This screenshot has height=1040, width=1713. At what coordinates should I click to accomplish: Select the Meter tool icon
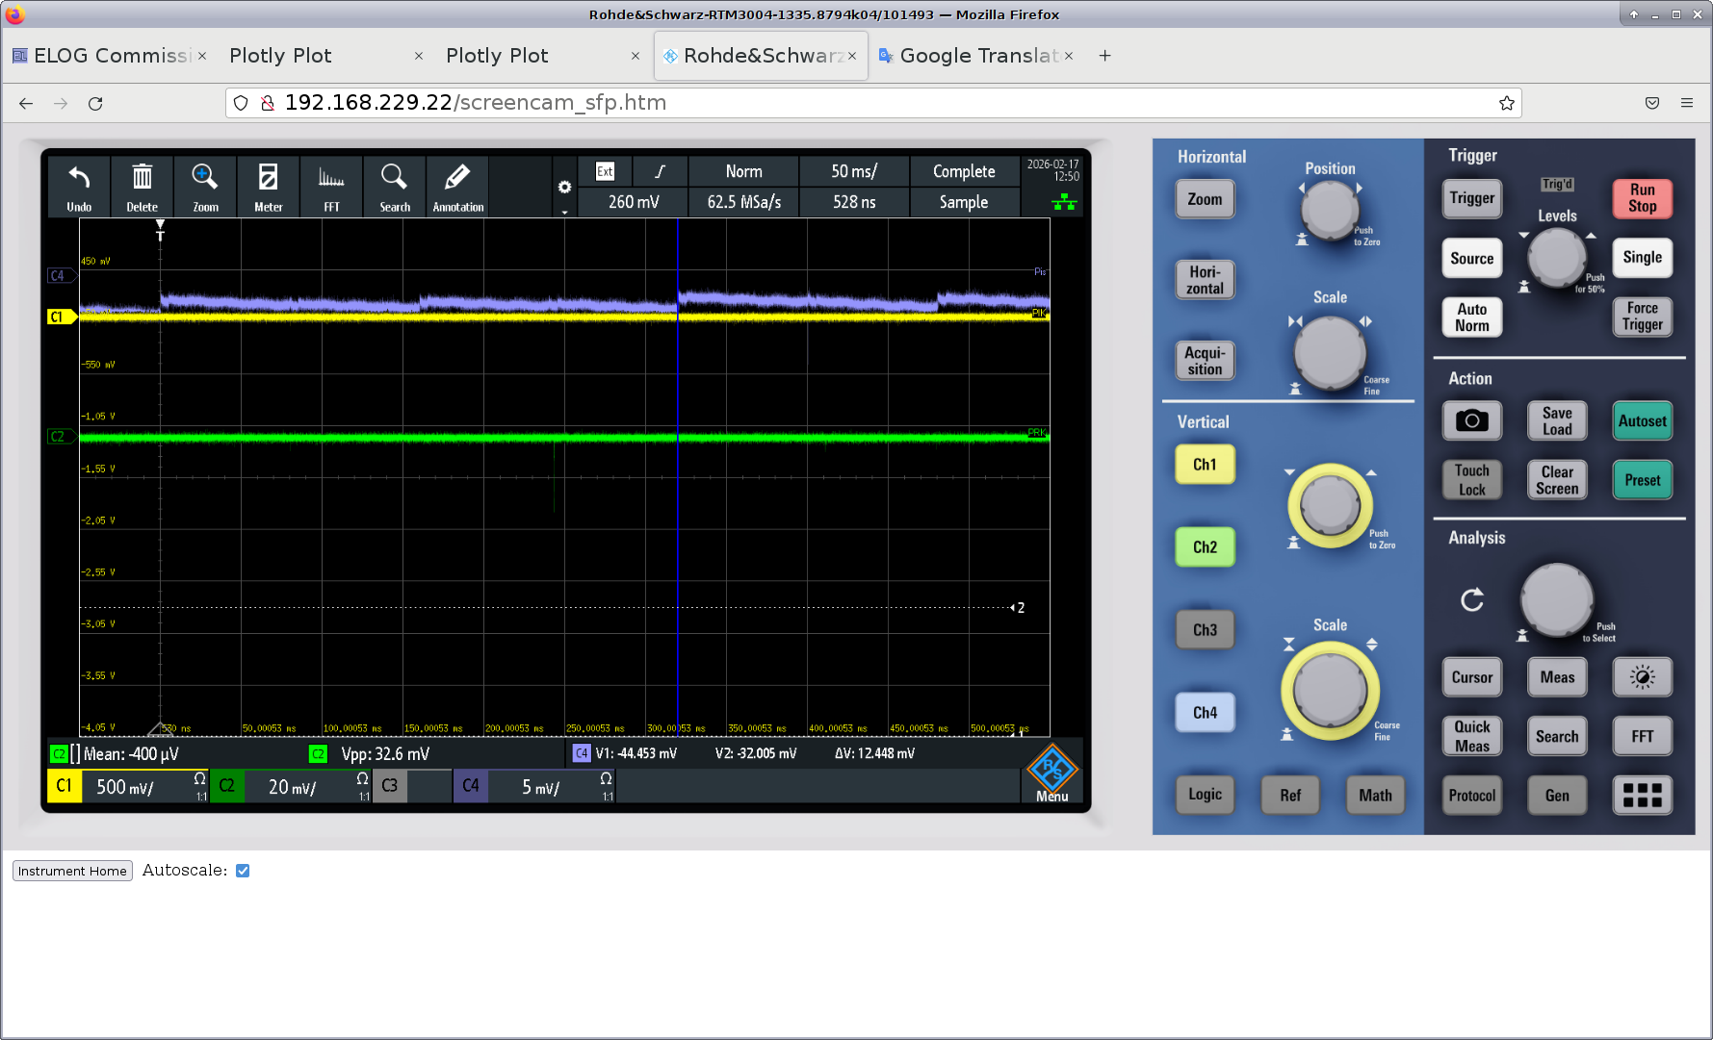point(268,187)
